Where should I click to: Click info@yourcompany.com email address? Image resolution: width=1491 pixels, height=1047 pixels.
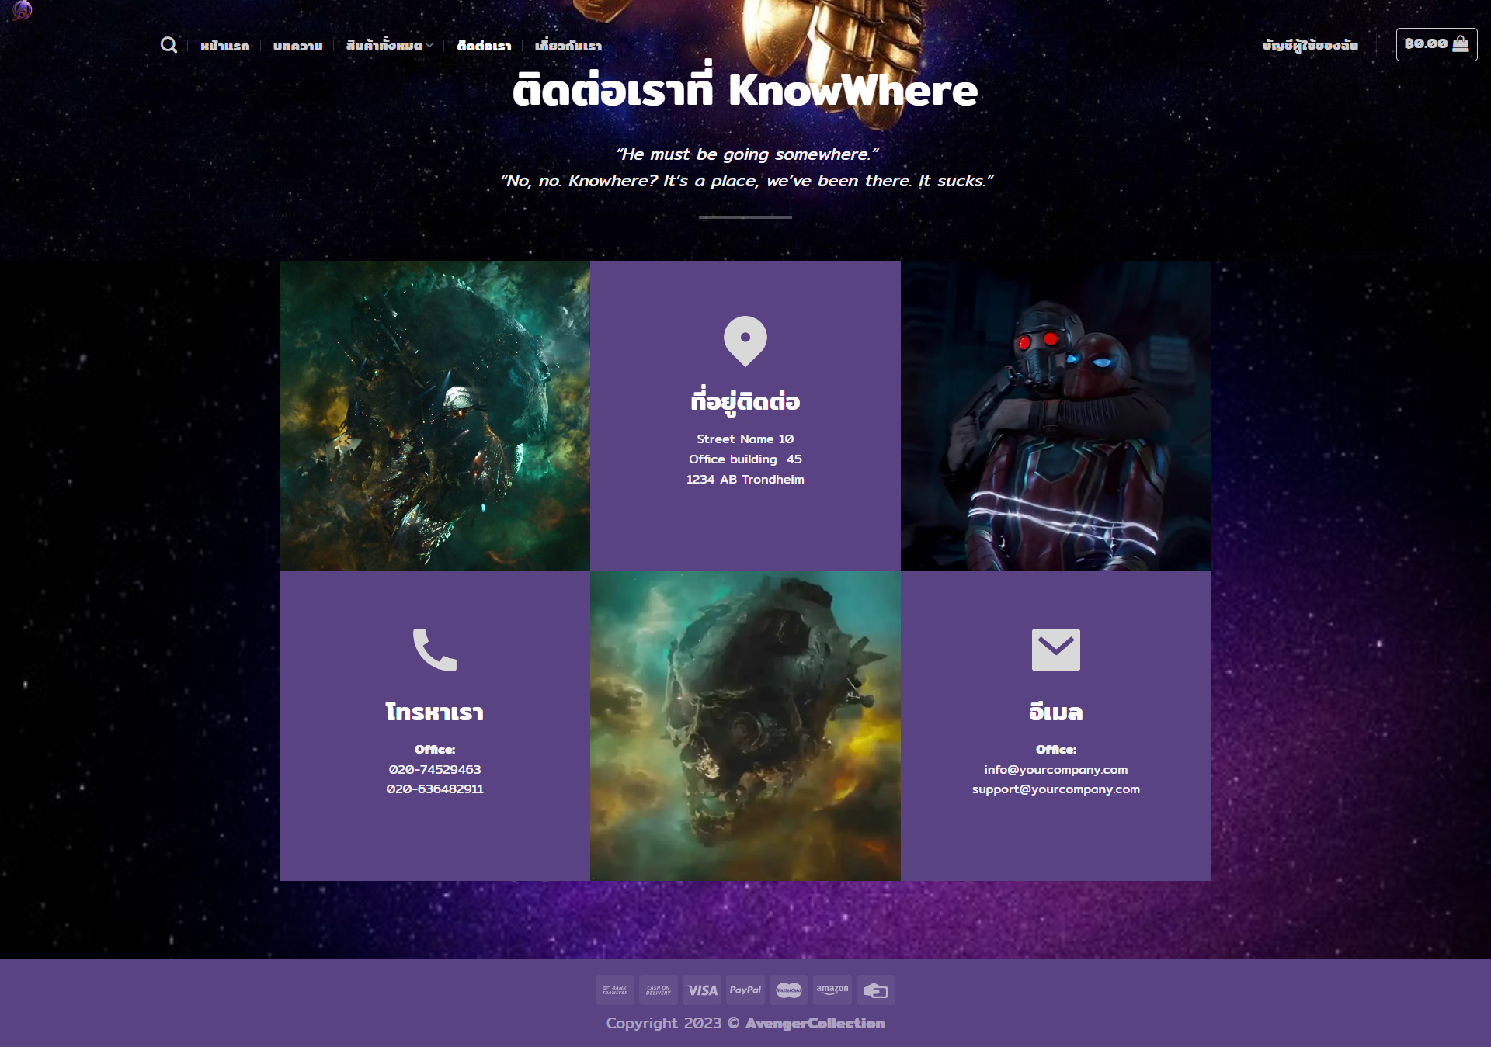(1056, 769)
